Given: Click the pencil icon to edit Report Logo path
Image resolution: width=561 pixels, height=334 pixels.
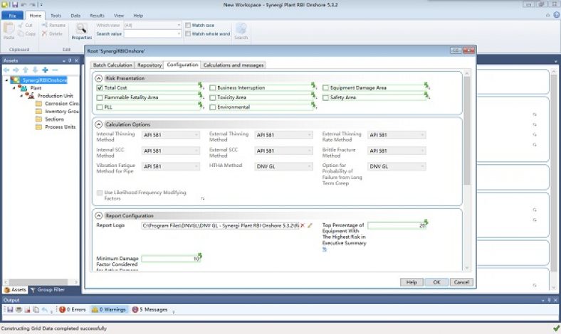Looking at the screenshot, I should pos(310,225).
